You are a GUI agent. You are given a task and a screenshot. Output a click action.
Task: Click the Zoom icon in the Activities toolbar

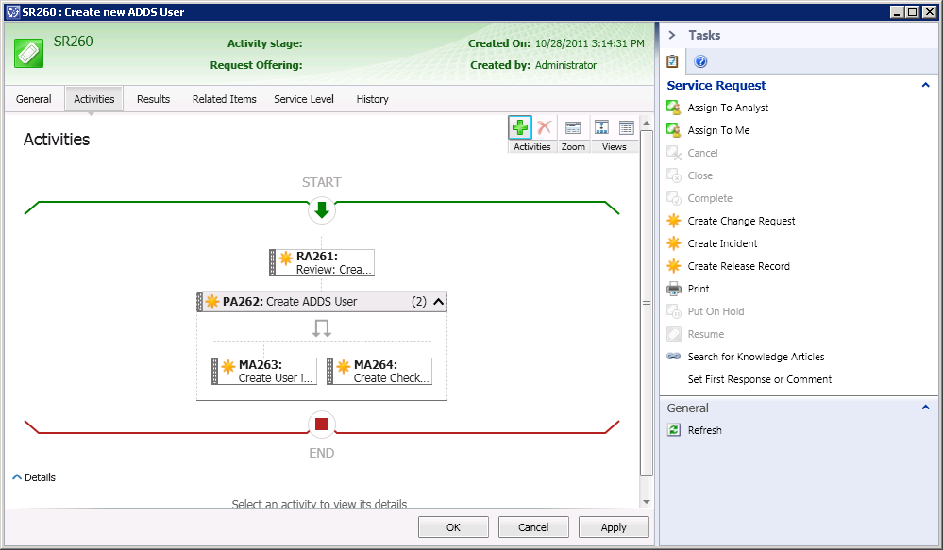[x=573, y=128]
